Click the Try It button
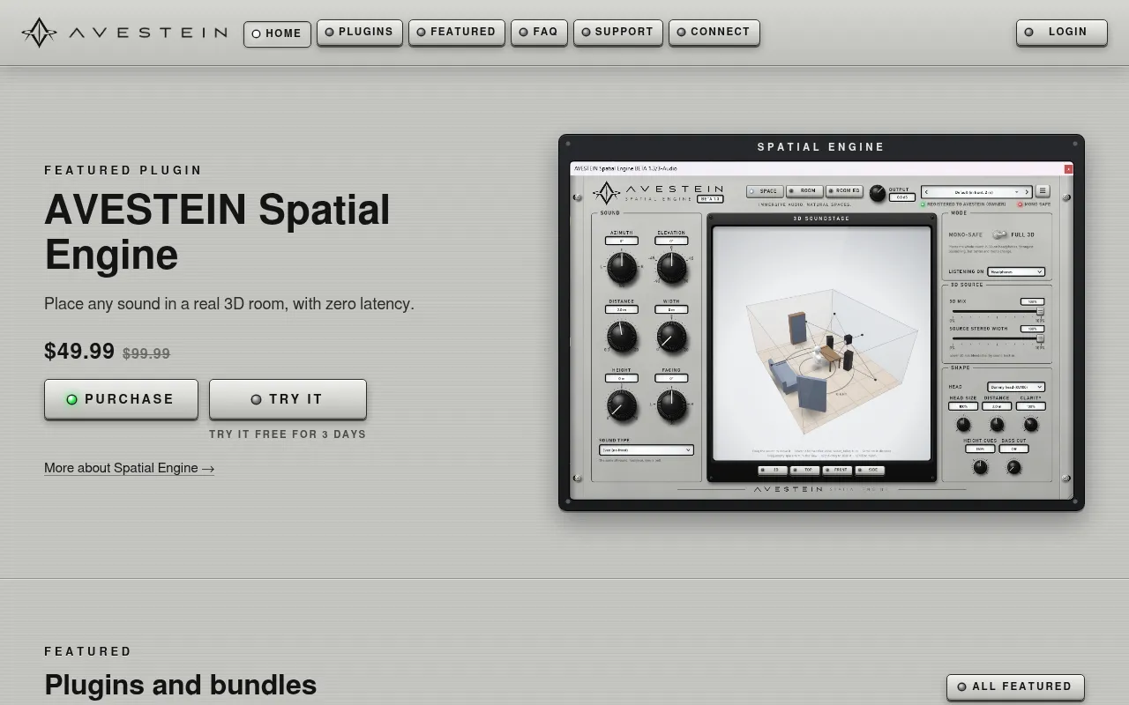This screenshot has width=1129, height=705. (288, 399)
